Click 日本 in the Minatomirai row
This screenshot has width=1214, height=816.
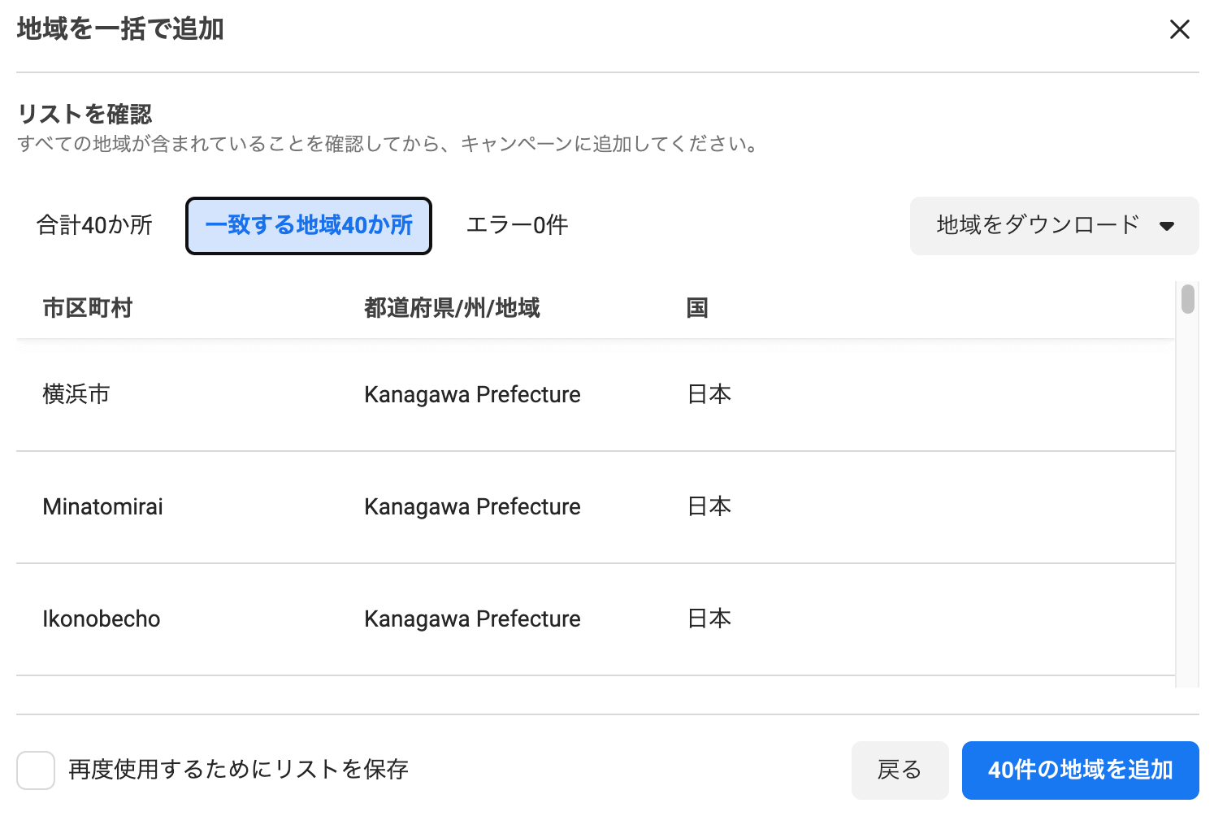(x=709, y=506)
